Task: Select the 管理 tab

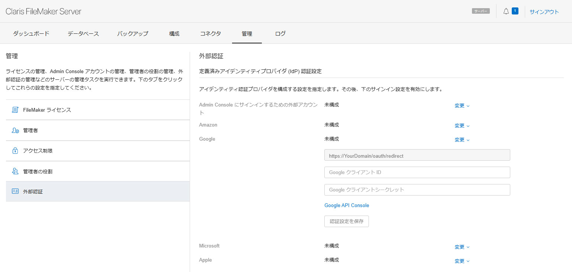Action: point(247,33)
